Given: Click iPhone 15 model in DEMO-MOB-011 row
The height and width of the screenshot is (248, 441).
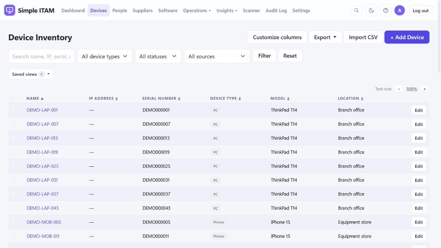Looking at the screenshot, I should [281, 236].
